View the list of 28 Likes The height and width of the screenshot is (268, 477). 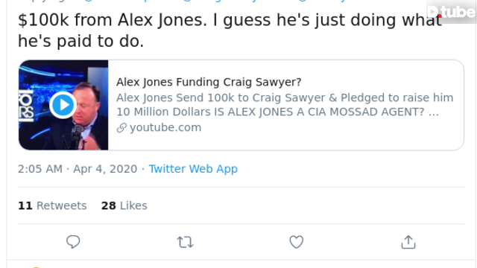click(124, 205)
